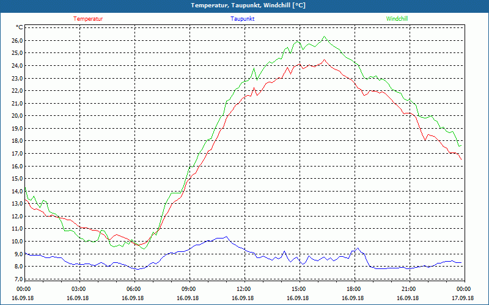The height and width of the screenshot is (305, 489).
Task: Click the '16.09.18' date under 18:00
Action: pyautogui.click(x=353, y=298)
